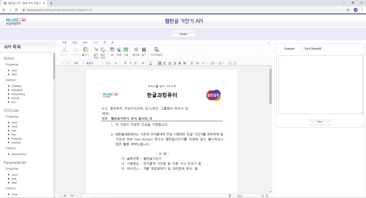Open the CreateSet method link
The width and height of the screenshot is (366, 198).
[16, 86]
